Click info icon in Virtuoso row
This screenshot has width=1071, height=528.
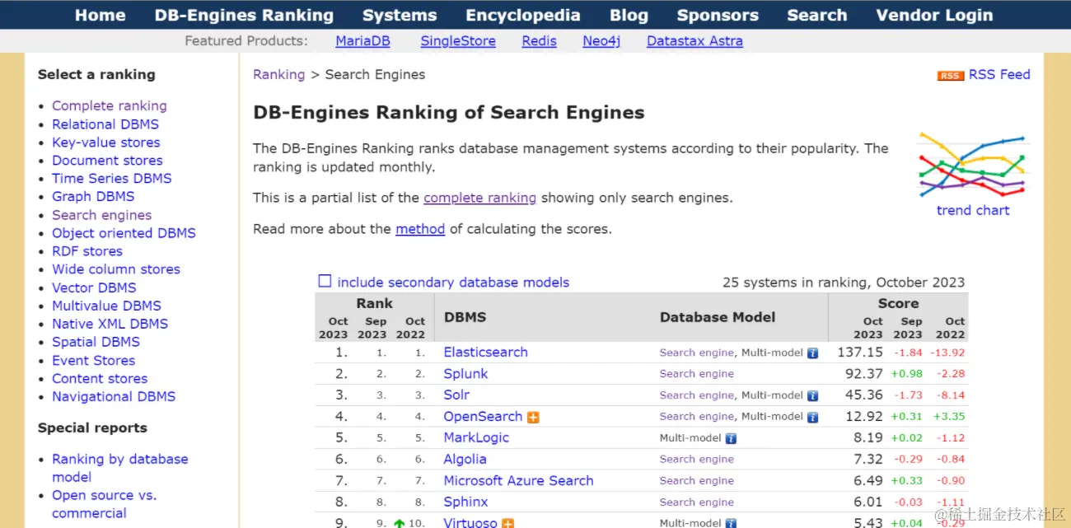point(731,523)
